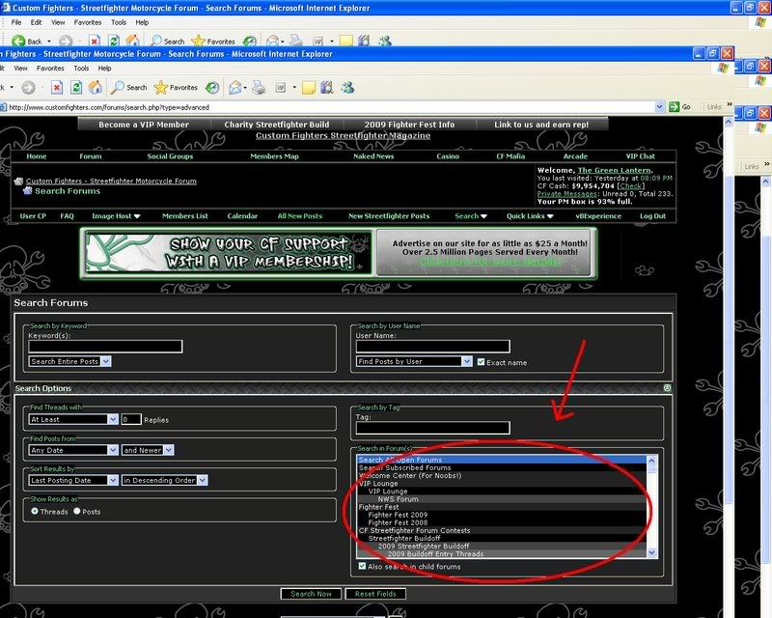Open the and Newer dropdown
Viewport: 772px width, 618px height.
[x=148, y=450]
